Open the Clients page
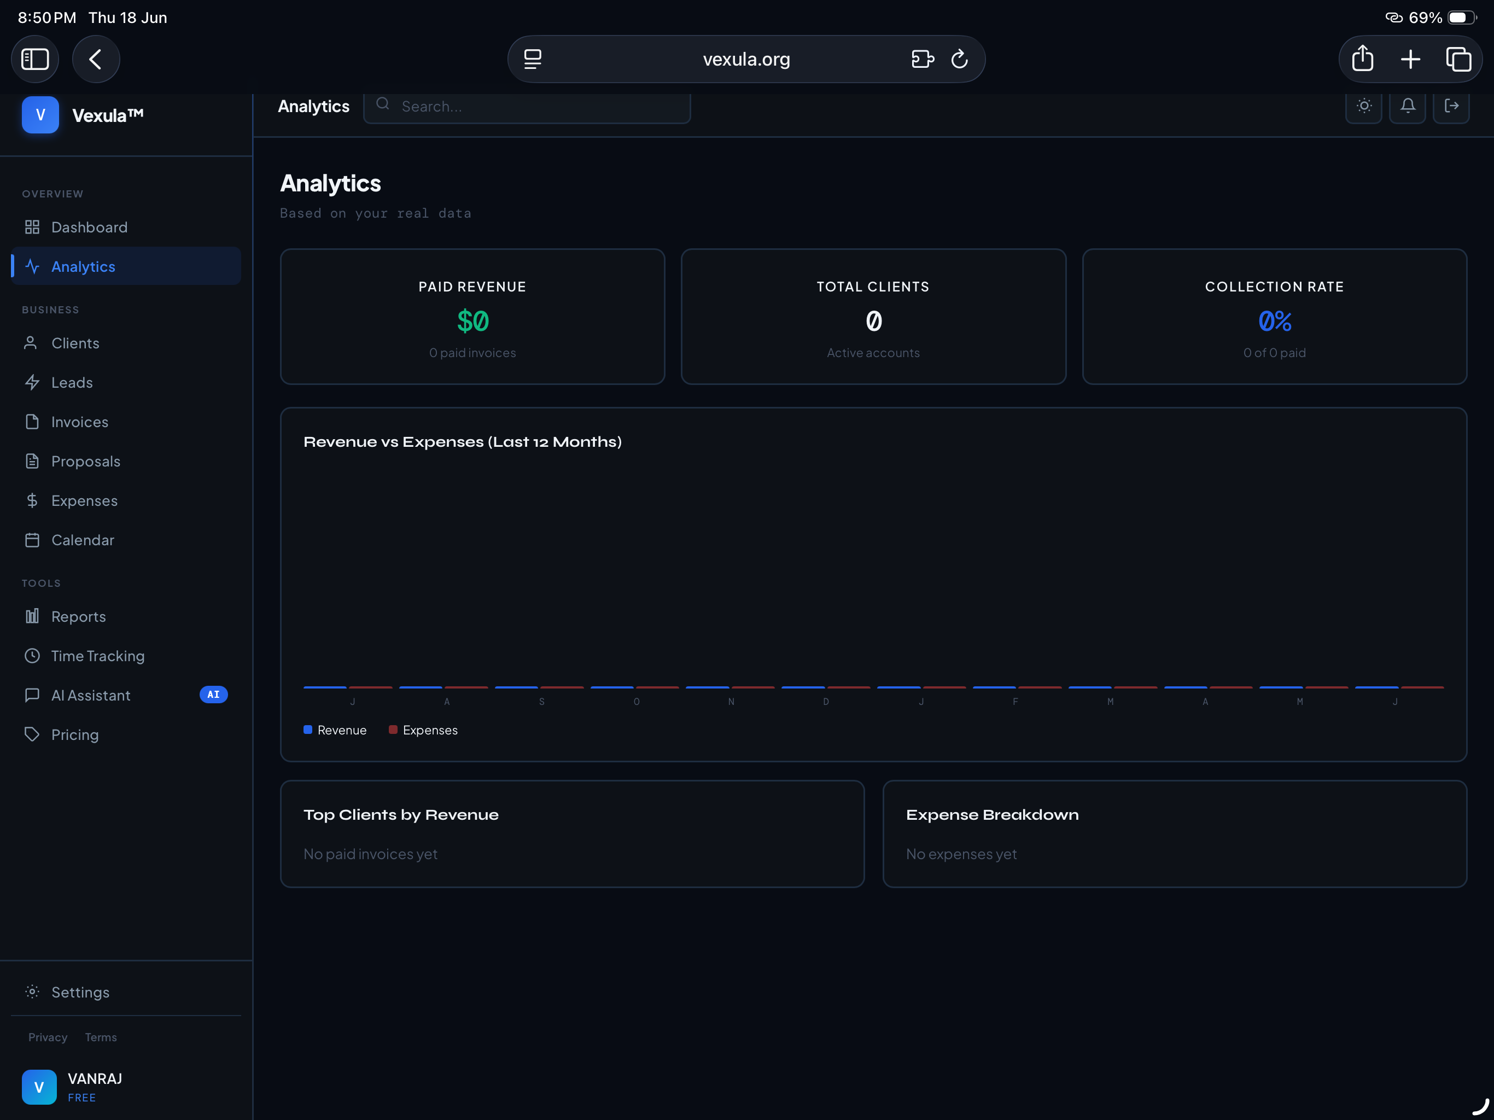Viewport: 1494px width, 1120px height. point(126,343)
